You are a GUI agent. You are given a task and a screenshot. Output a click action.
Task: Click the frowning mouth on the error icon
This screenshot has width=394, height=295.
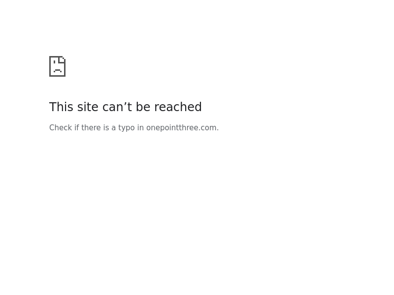click(x=58, y=71)
